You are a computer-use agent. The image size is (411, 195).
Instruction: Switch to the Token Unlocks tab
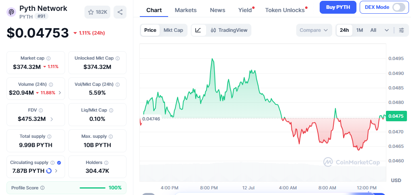(285, 10)
